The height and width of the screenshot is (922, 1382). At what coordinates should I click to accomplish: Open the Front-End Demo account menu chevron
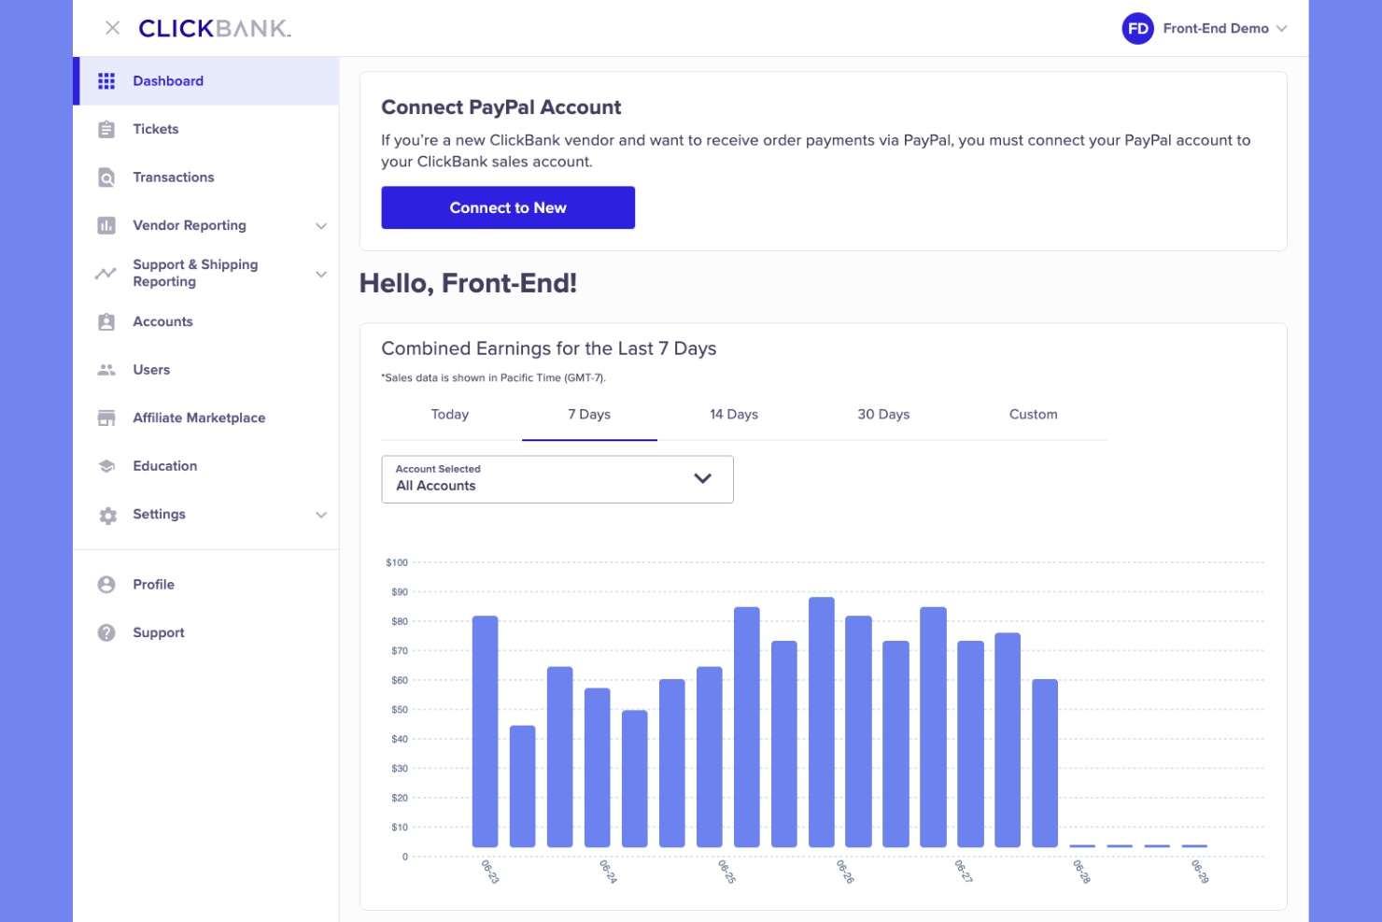(x=1282, y=29)
